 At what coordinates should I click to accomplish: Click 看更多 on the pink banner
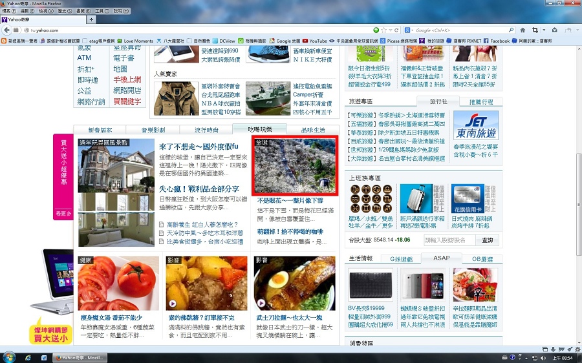pyautogui.click(x=63, y=214)
